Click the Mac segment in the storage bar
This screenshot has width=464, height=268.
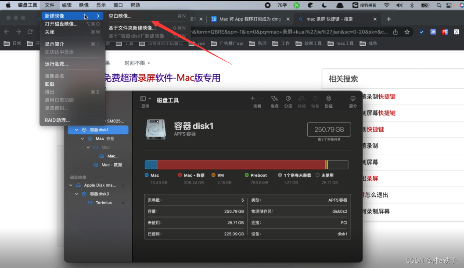[150, 164]
